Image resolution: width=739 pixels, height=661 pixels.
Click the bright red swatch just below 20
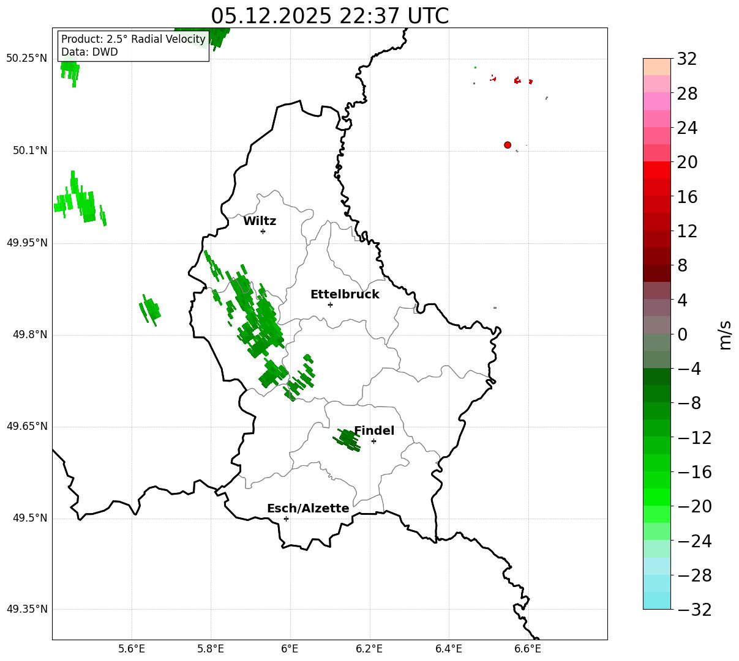tap(657, 170)
